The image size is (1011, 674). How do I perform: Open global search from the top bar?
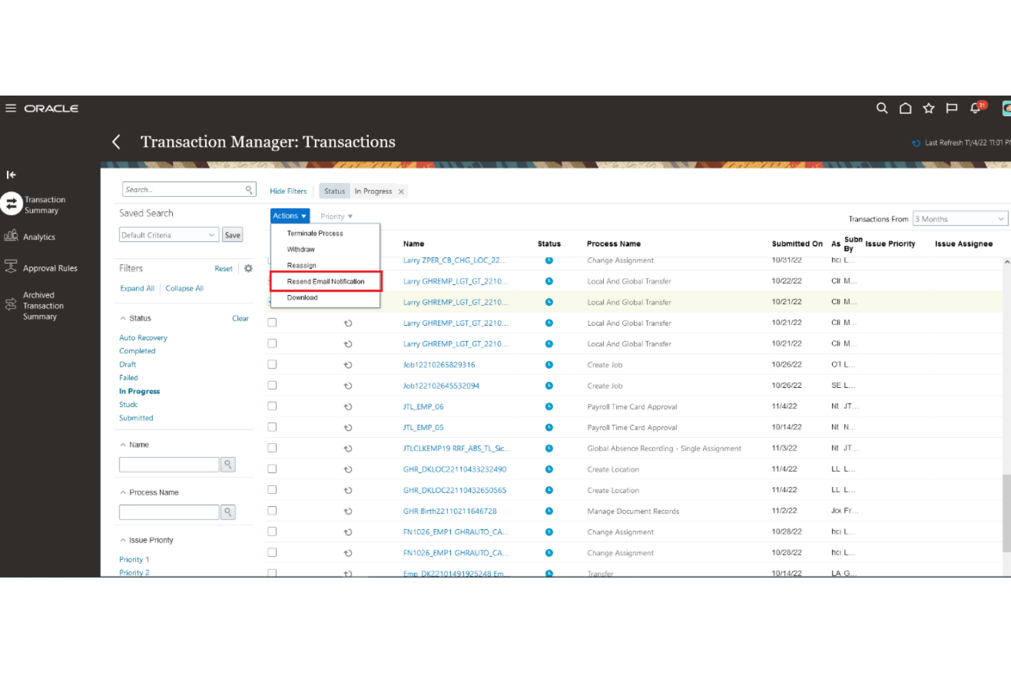click(x=882, y=108)
